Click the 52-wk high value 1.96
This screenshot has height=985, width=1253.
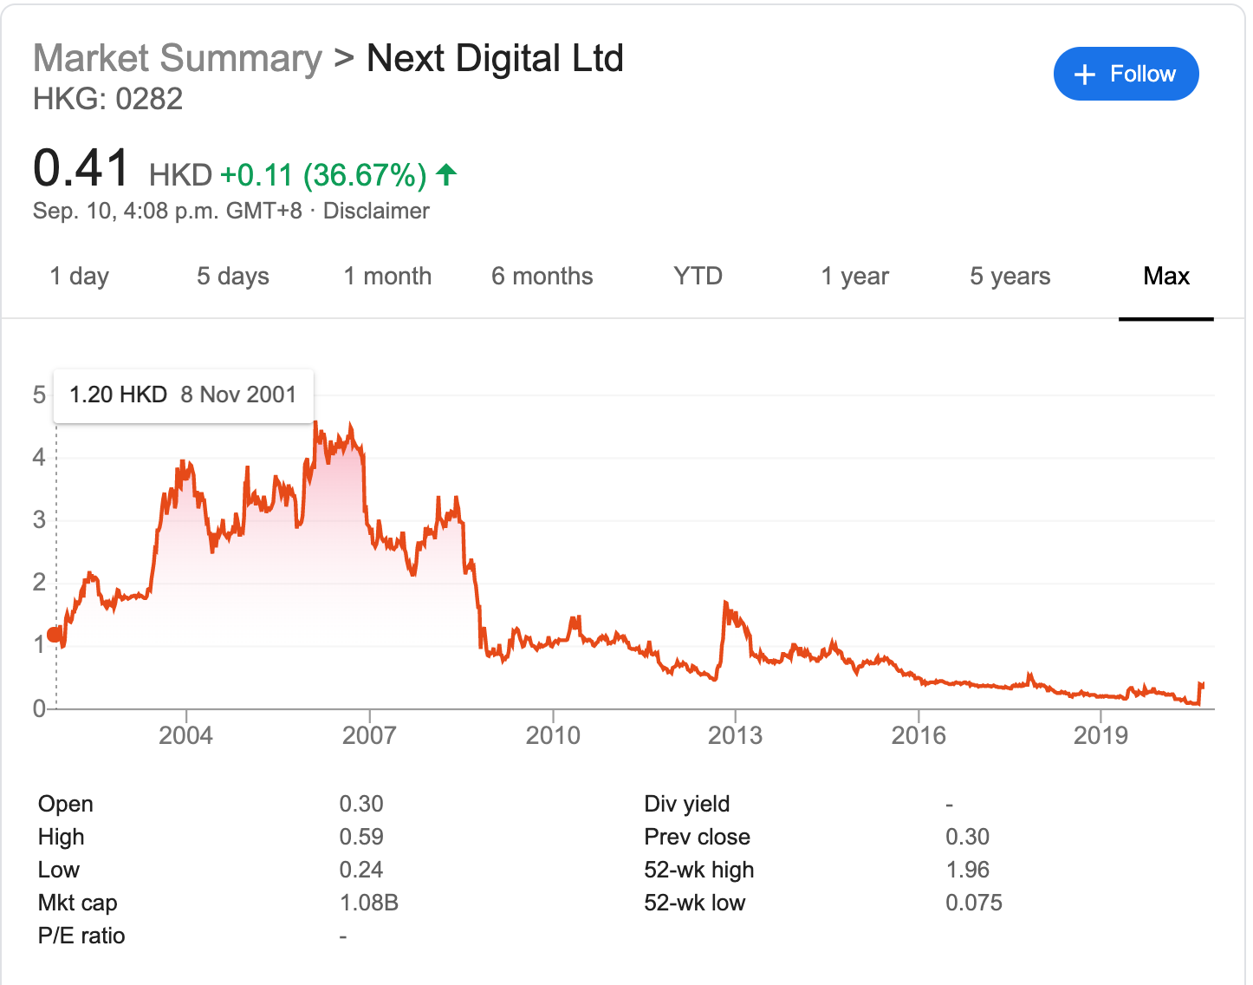point(967,870)
